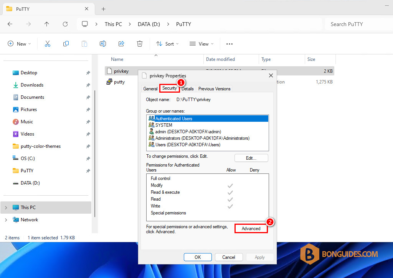Click the Cut scissors icon
The image size is (393, 278).
coord(47,44)
